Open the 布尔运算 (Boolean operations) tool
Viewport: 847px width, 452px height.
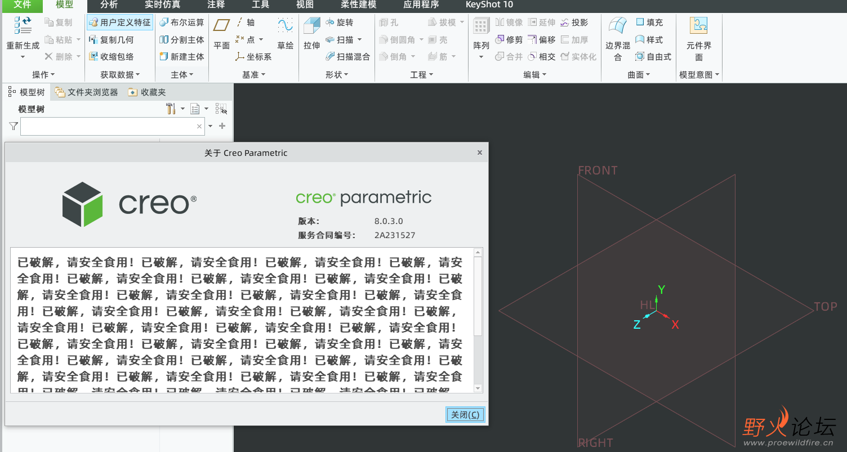[181, 23]
